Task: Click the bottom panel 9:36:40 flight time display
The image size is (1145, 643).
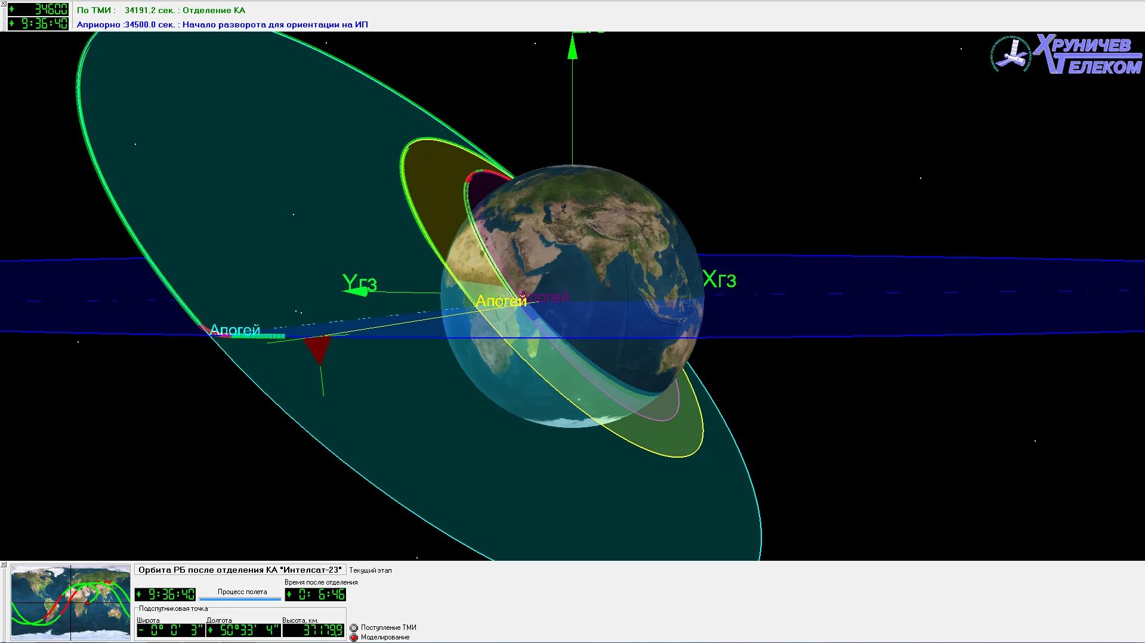Action: point(165,594)
